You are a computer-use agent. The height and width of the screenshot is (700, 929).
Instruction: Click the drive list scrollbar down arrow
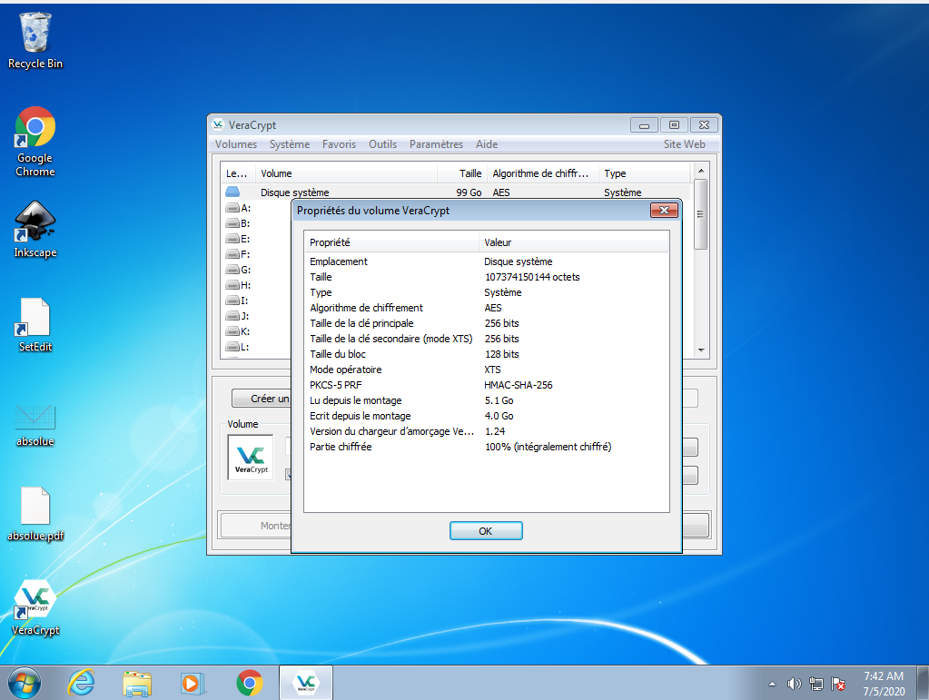[700, 350]
